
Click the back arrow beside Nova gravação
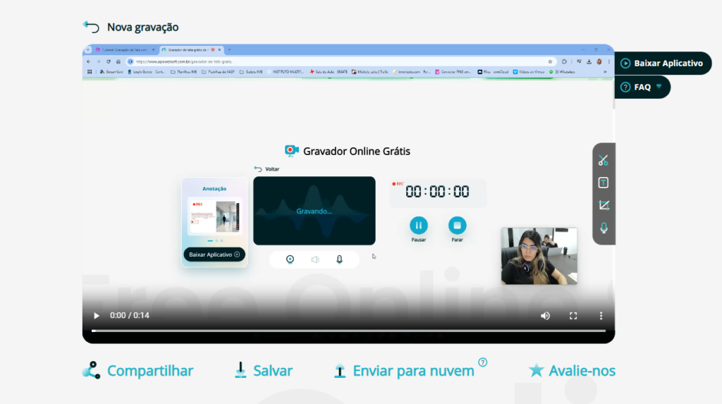pos(91,27)
